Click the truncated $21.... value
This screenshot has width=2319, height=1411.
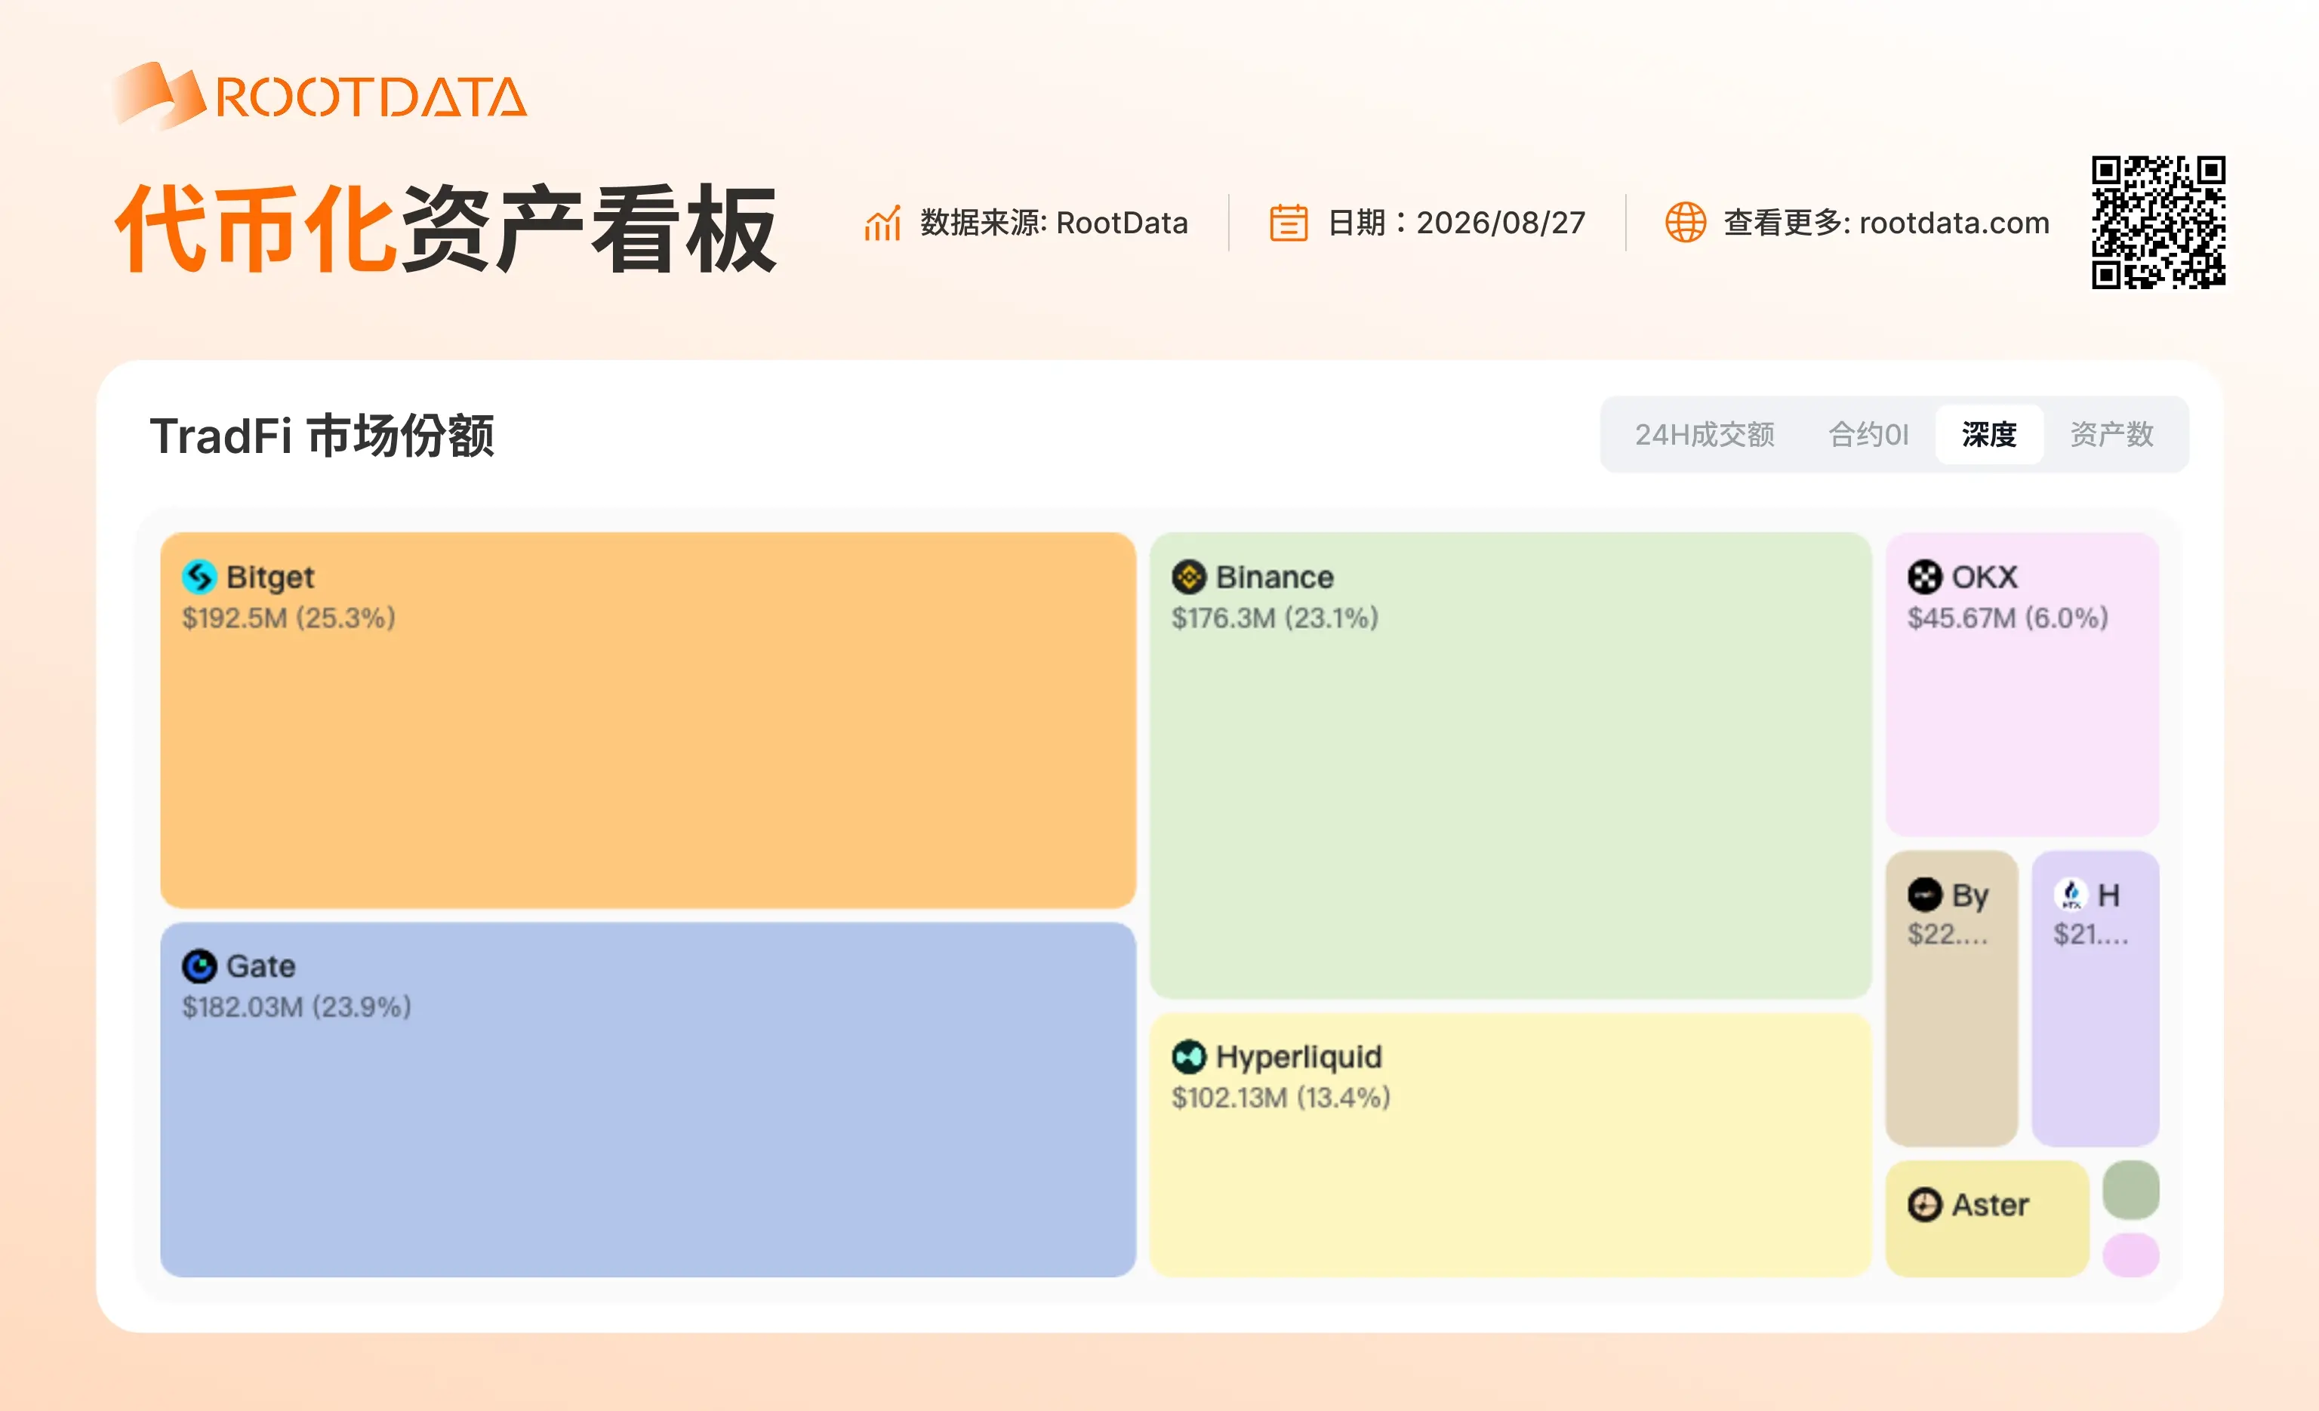(2090, 935)
